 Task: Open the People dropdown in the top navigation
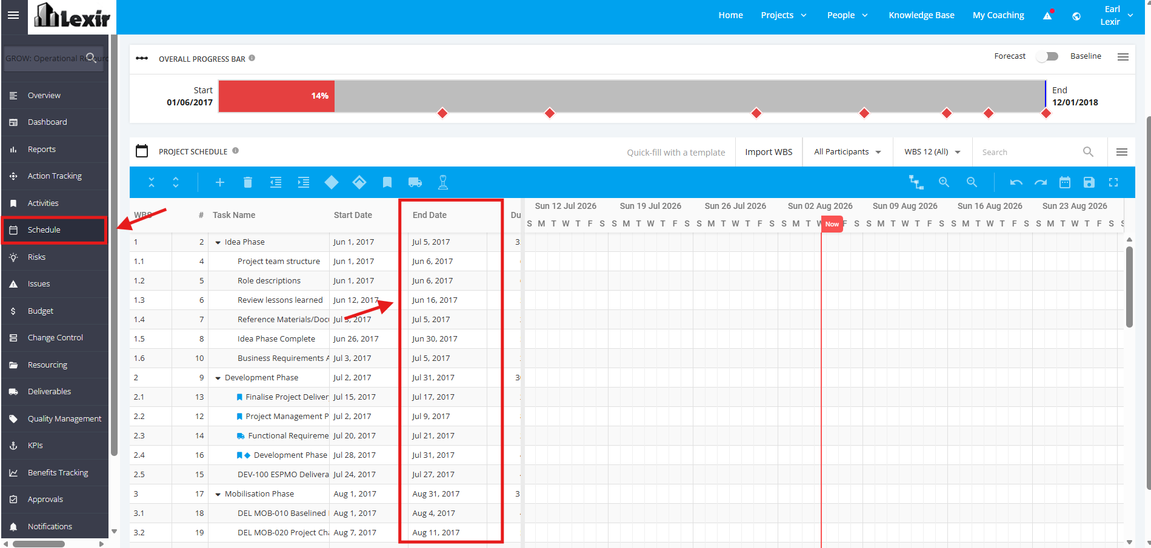pos(847,15)
